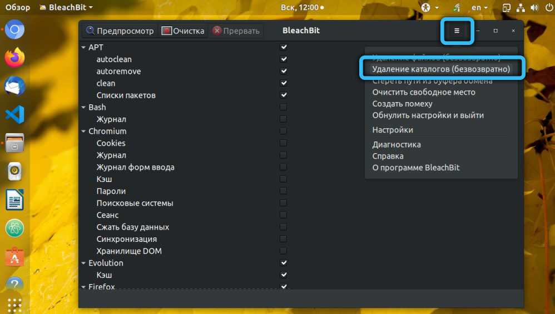
Task: Collapse the Chromium tree group
Action: tap(83, 131)
